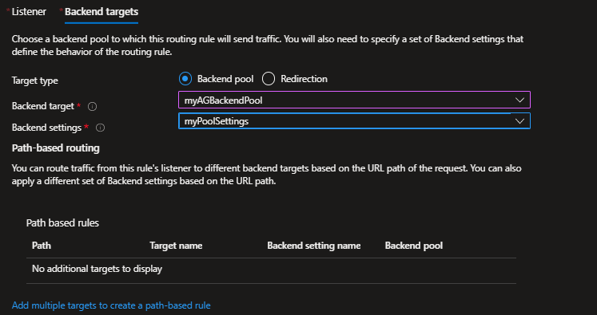Image resolution: width=597 pixels, height=315 pixels.
Task: Click the Path based rules label
Action: tap(62, 223)
